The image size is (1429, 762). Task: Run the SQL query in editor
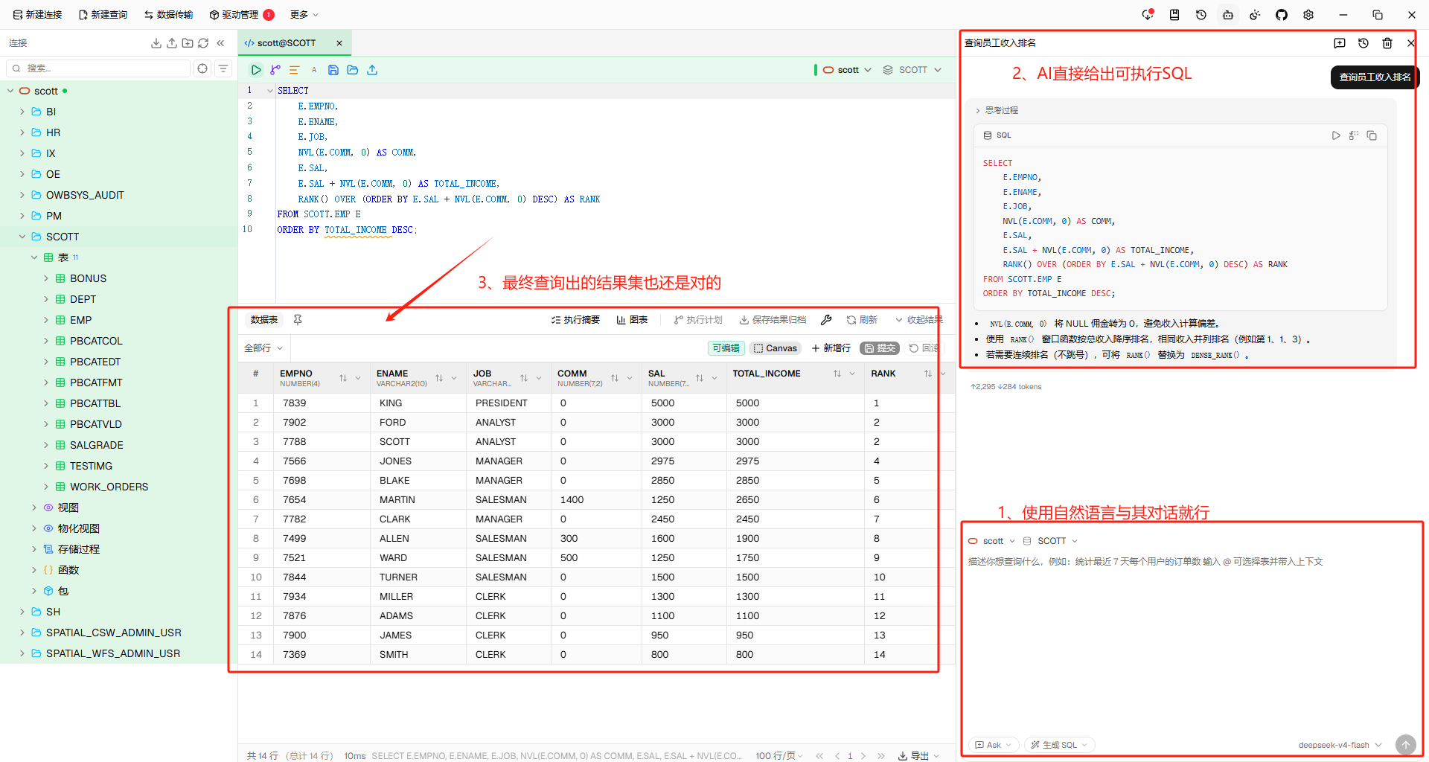coord(256,70)
